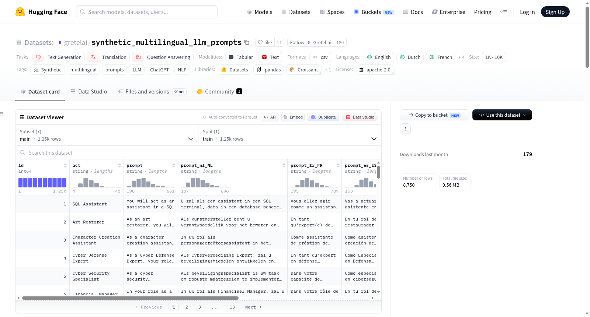Focus the Search models, datasets, users field
590x317 pixels.
coord(147,12)
